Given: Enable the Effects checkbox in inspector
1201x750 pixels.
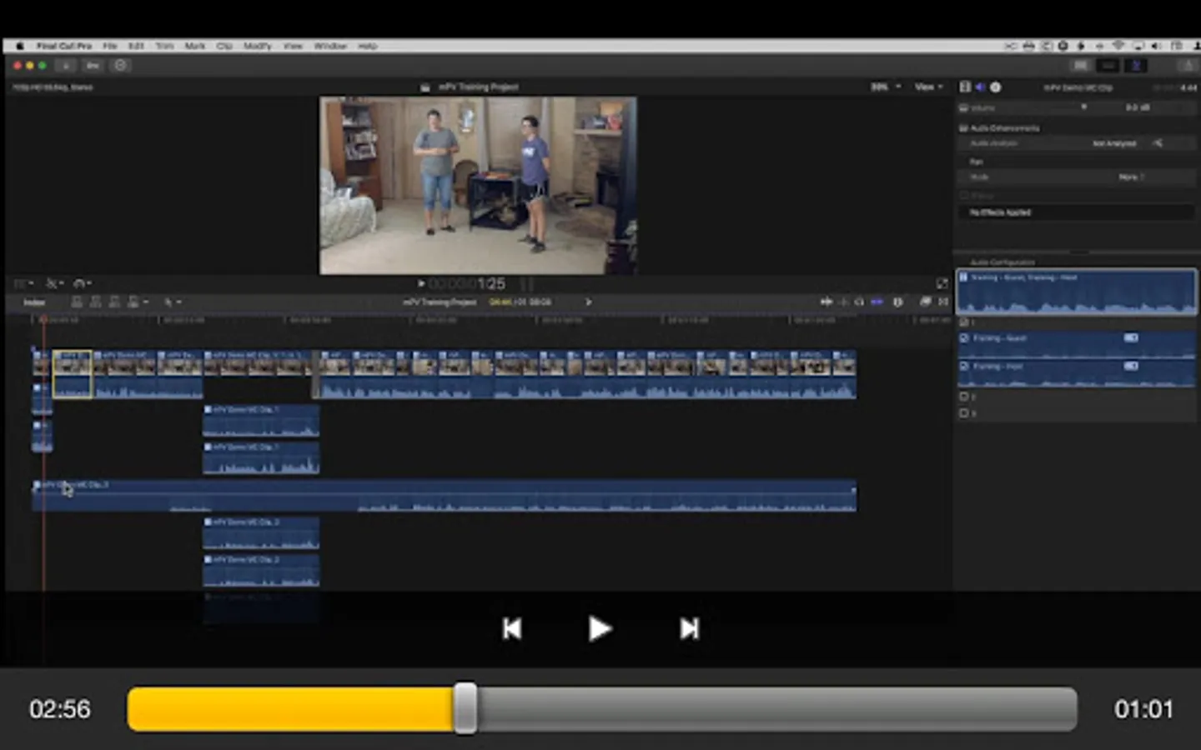Looking at the screenshot, I should pyautogui.click(x=964, y=195).
